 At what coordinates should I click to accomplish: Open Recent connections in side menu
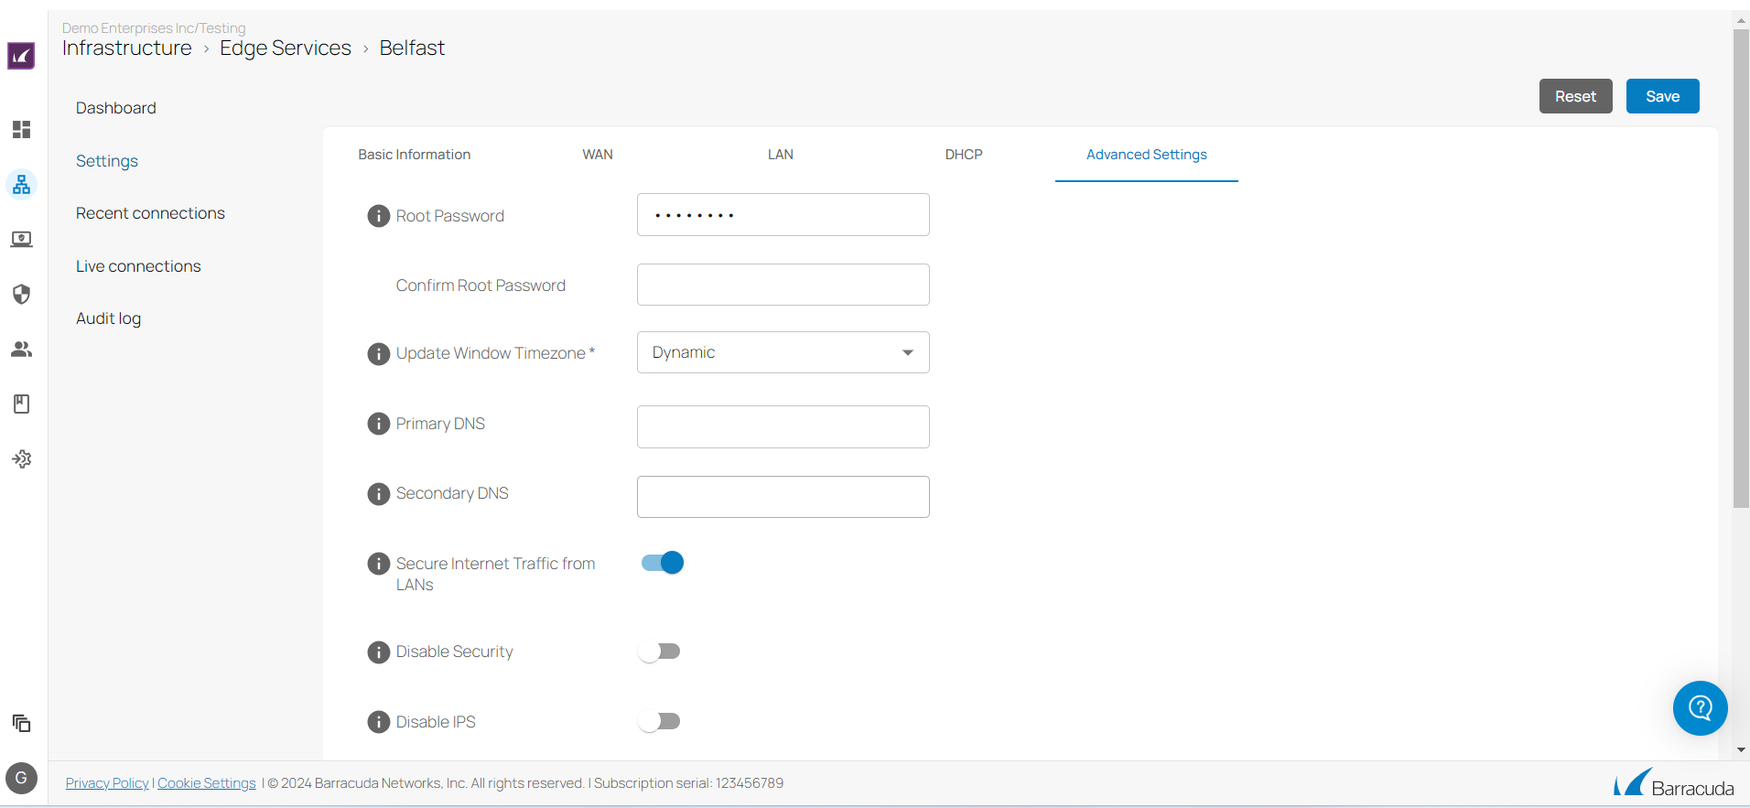(150, 213)
